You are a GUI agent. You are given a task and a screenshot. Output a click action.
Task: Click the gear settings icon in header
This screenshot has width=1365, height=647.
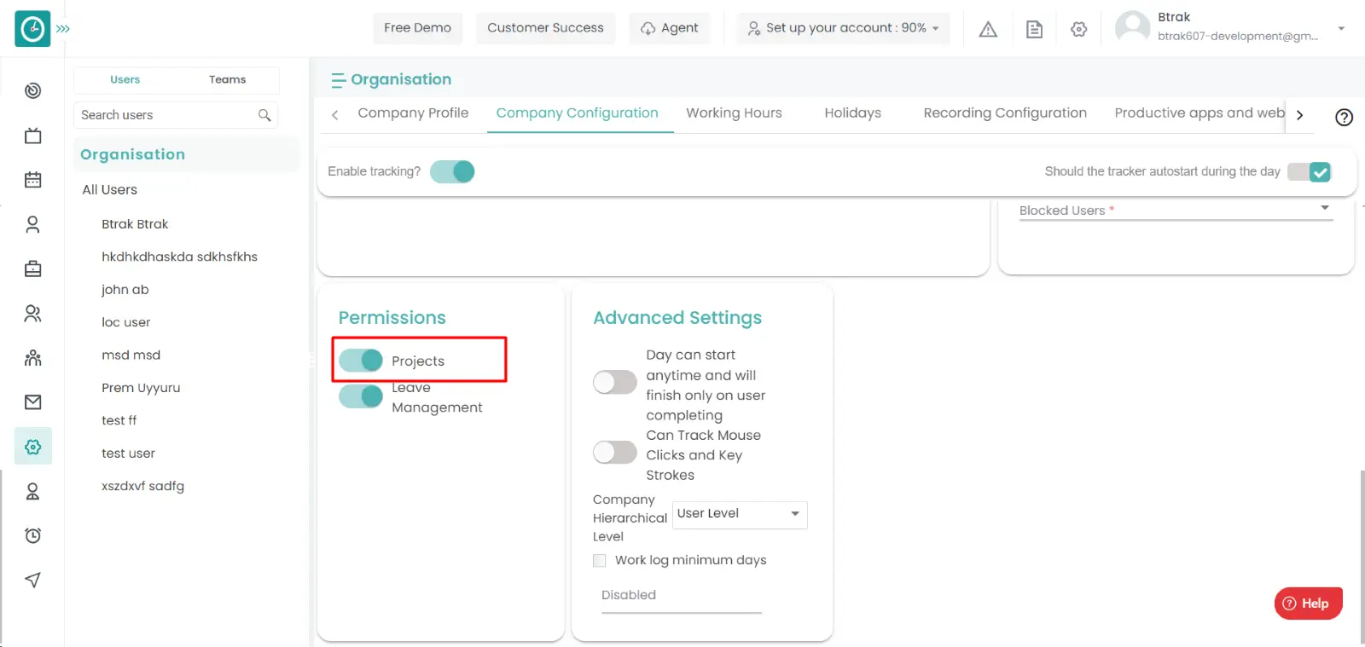1079,29
